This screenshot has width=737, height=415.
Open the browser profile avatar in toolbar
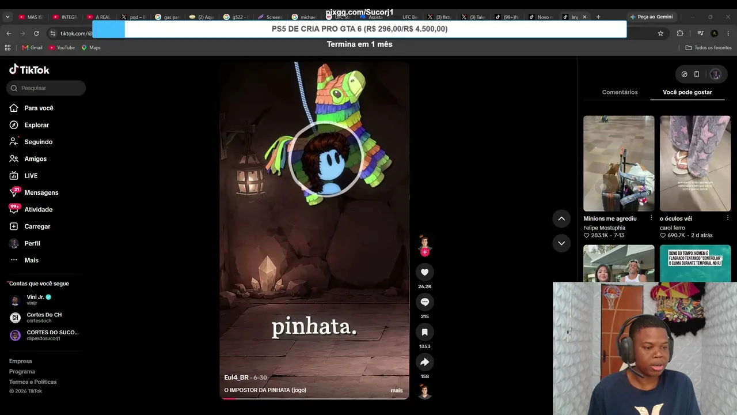(x=715, y=33)
